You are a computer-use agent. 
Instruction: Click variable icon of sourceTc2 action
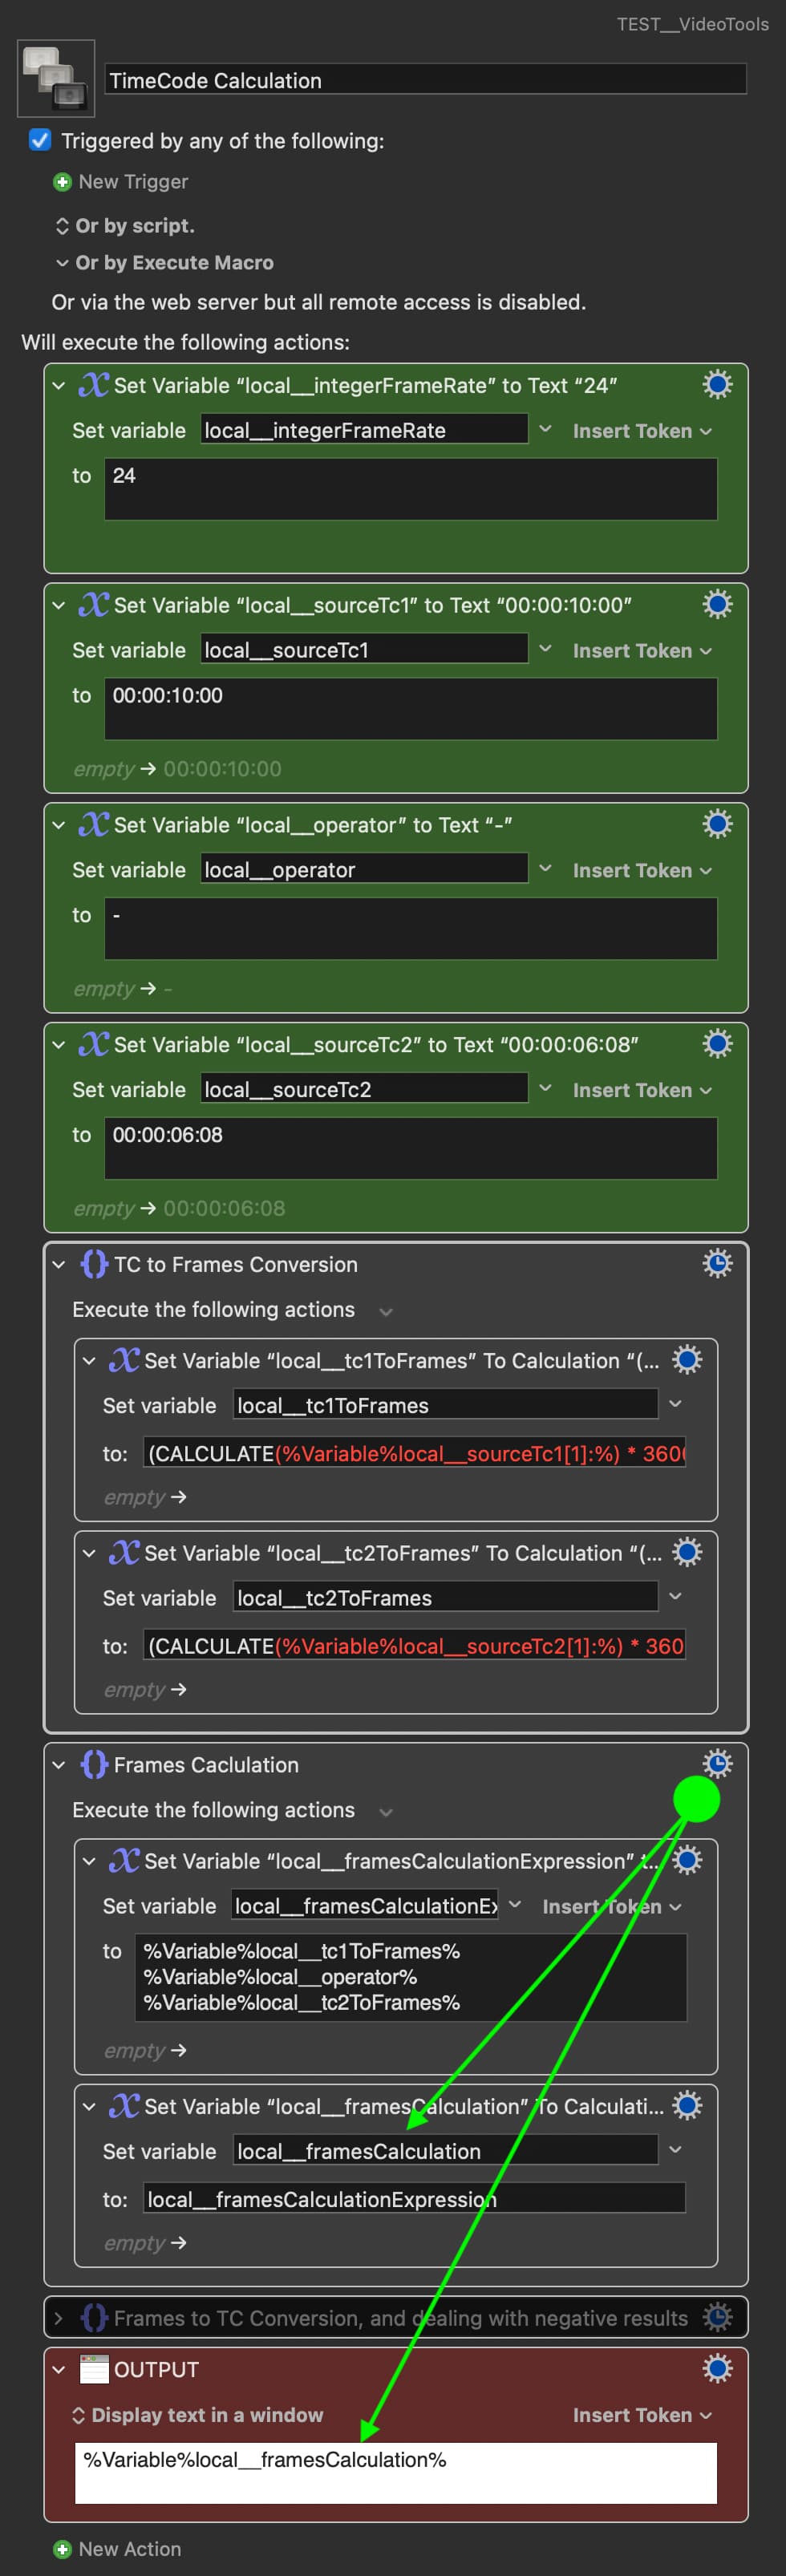pyautogui.click(x=94, y=1045)
